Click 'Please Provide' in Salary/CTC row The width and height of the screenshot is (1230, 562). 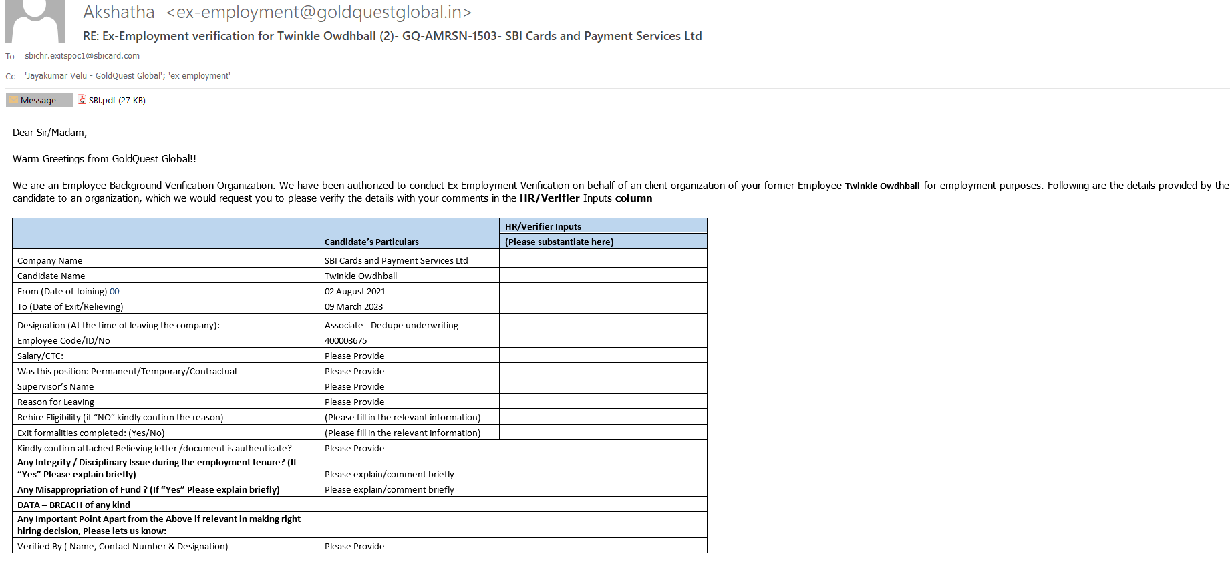click(354, 356)
